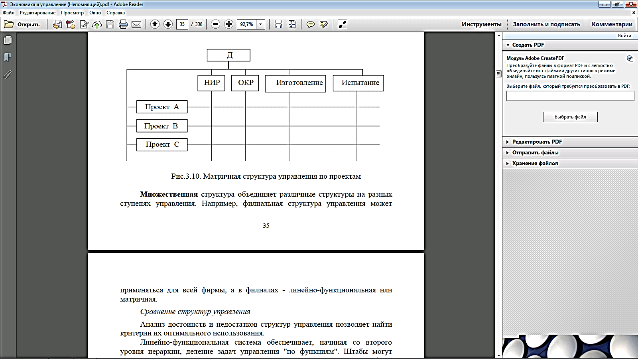The height and width of the screenshot is (359, 638).
Task: Switch to full screen read mode
Action: 342,24
